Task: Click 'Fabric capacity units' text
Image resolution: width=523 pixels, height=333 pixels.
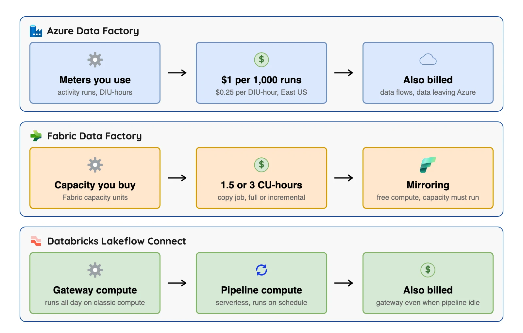Action: pos(95,198)
